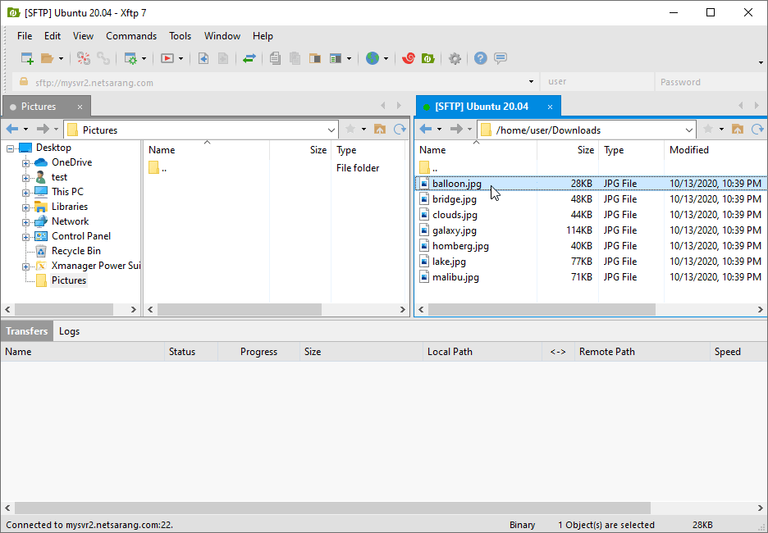Expand the OneDrive tree node
The image size is (768, 533).
pos(26,162)
